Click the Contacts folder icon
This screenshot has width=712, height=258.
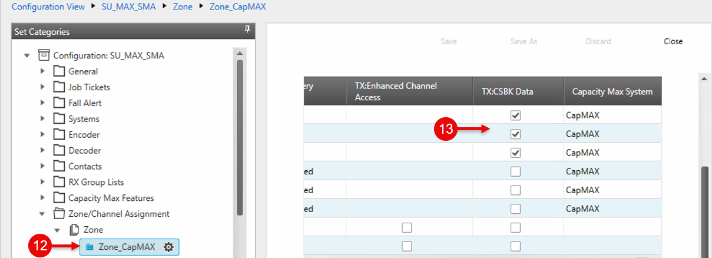tap(59, 167)
